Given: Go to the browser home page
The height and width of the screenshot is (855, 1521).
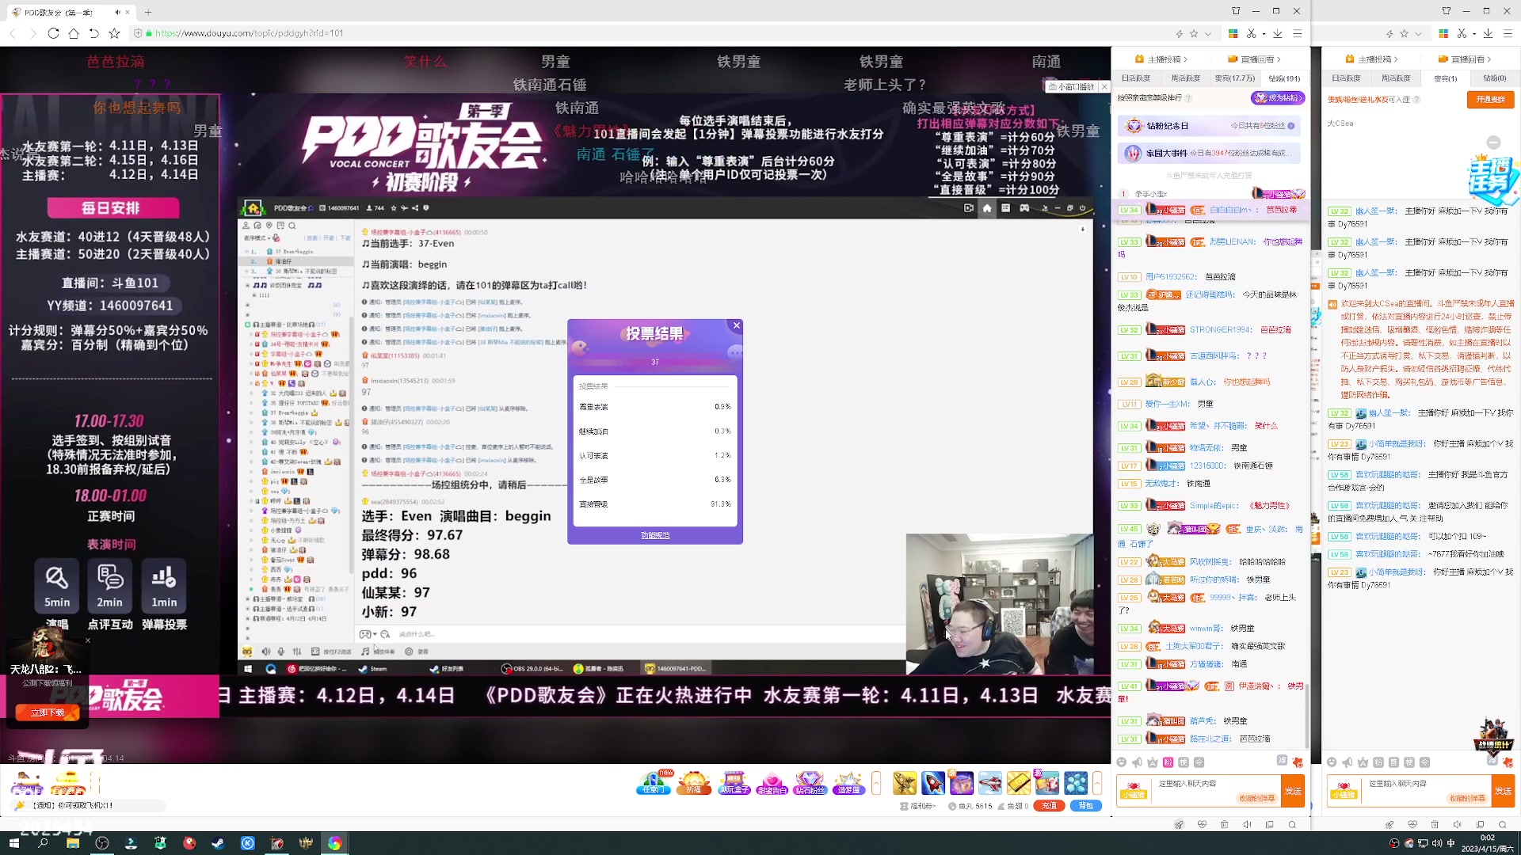Looking at the screenshot, I should [x=74, y=33].
